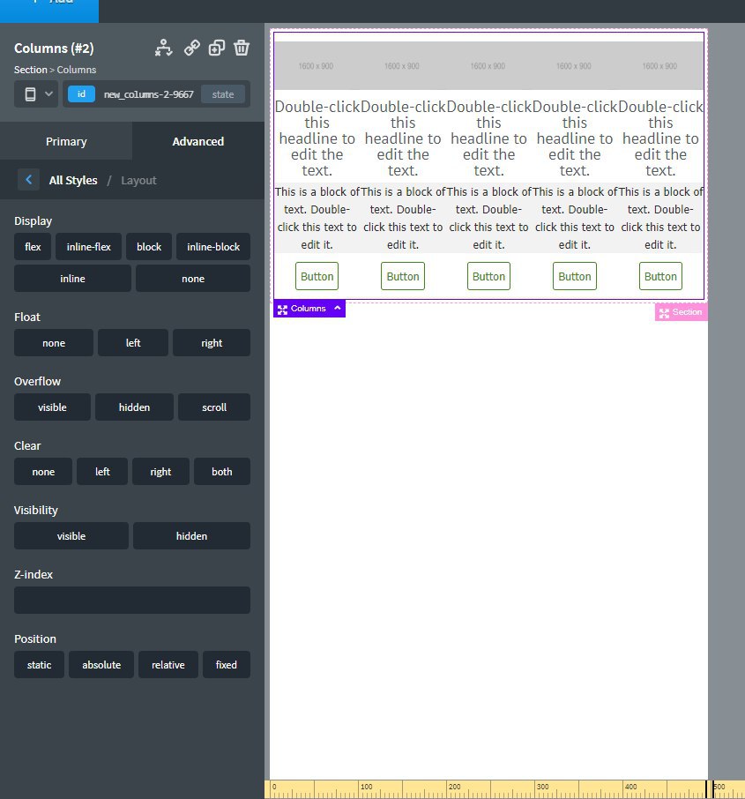Set Position to absolute
Image resolution: width=745 pixels, height=799 pixels.
tap(101, 664)
